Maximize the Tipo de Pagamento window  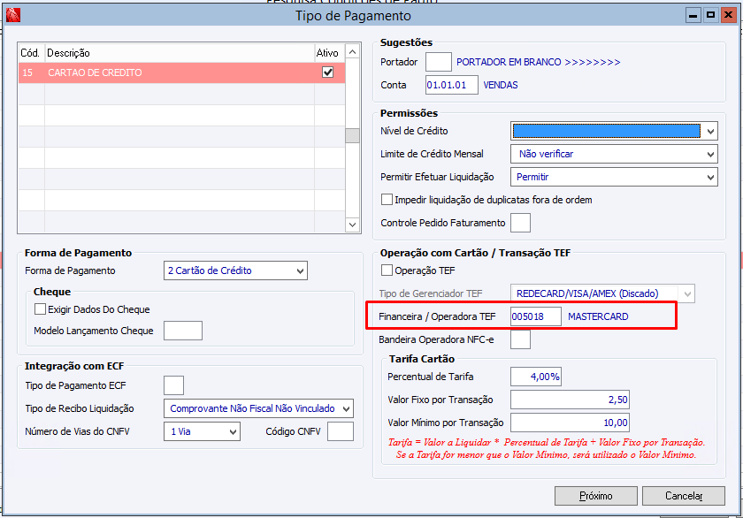pos(710,15)
